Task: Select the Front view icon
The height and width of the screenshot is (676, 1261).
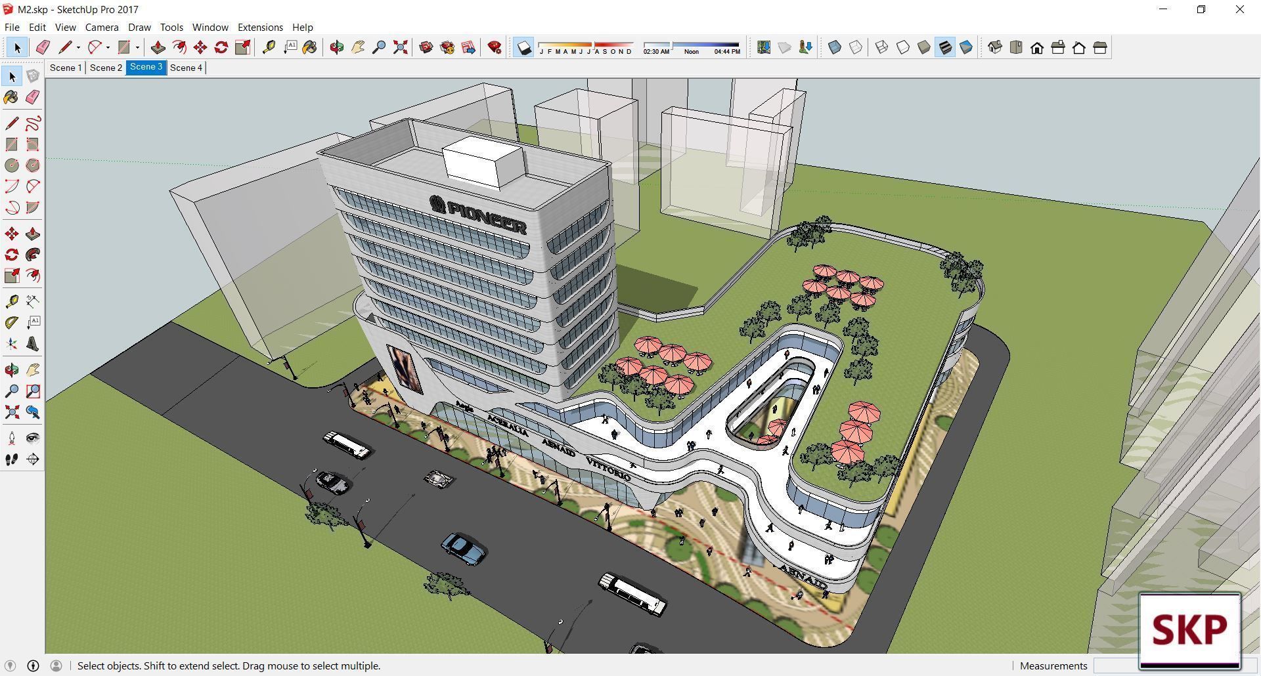Action: point(1036,47)
